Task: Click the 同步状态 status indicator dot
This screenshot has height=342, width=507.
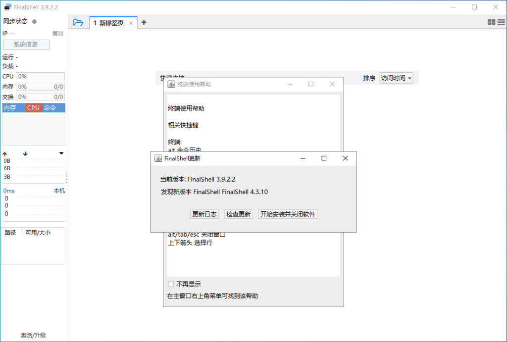Action: click(33, 21)
